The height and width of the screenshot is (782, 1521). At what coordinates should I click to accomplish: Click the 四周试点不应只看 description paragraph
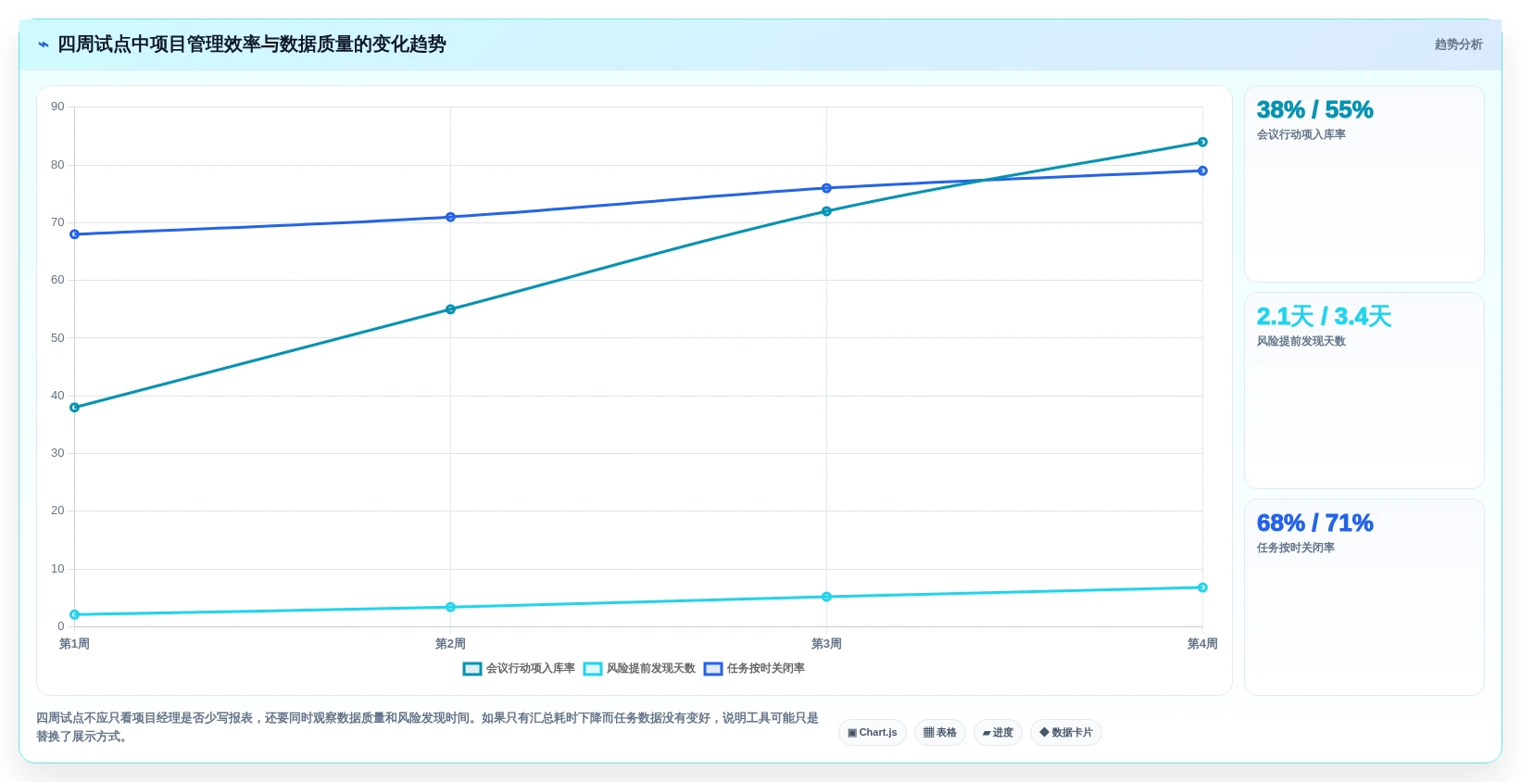(x=428, y=727)
